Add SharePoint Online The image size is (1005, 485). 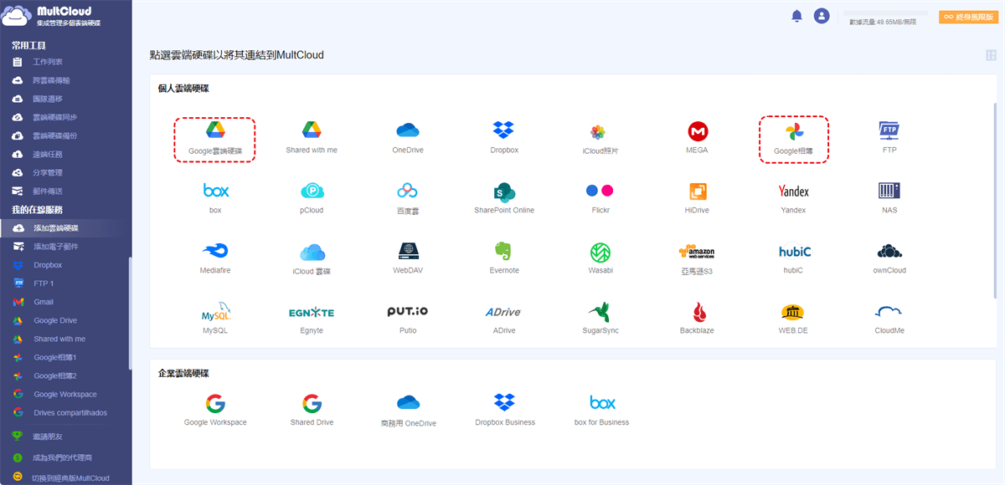(504, 198)
